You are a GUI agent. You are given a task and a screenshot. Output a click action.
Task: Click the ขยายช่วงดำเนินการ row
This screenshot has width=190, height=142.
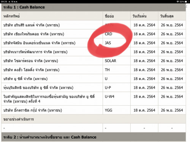pos(93,119)
